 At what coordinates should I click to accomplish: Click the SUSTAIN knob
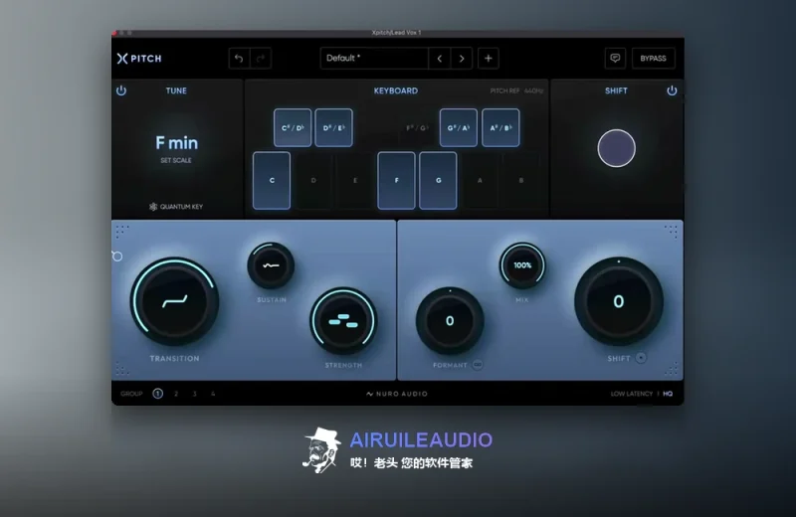point(271,265)
